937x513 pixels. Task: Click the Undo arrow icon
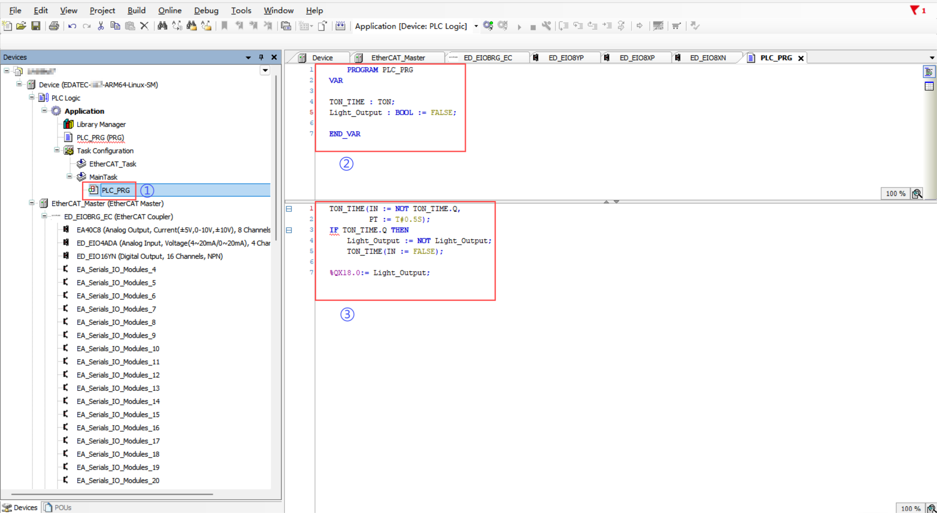click(72, 26)
